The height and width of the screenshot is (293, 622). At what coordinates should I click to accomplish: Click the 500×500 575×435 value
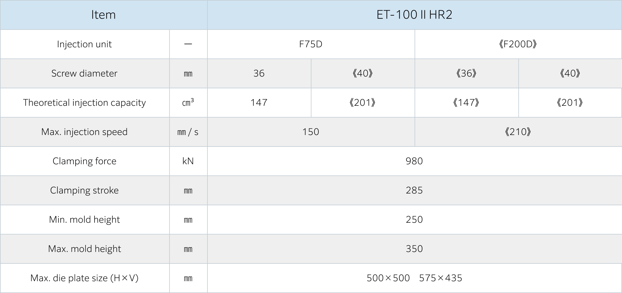(x=414, y=278)
